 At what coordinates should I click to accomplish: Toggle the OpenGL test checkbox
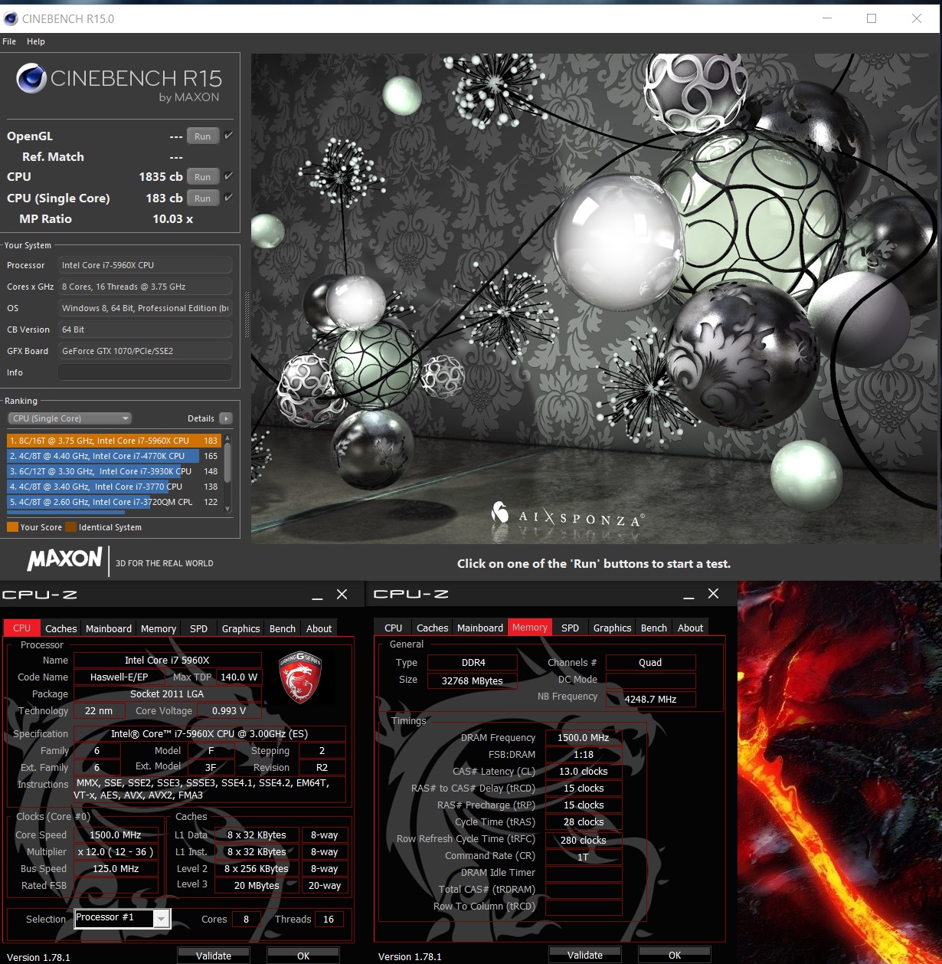click(x=228, y=136)
